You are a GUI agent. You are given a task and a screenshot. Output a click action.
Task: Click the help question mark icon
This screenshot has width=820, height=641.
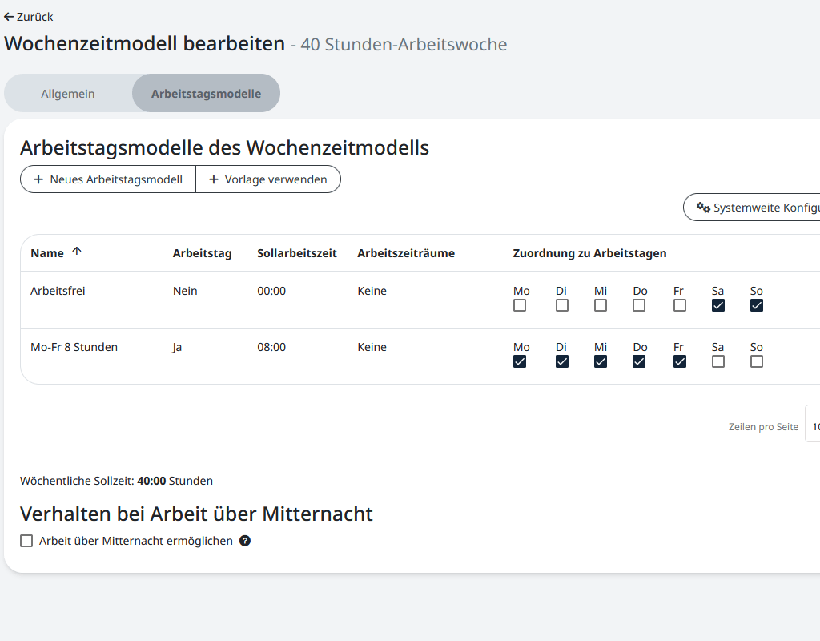[245, 541]
